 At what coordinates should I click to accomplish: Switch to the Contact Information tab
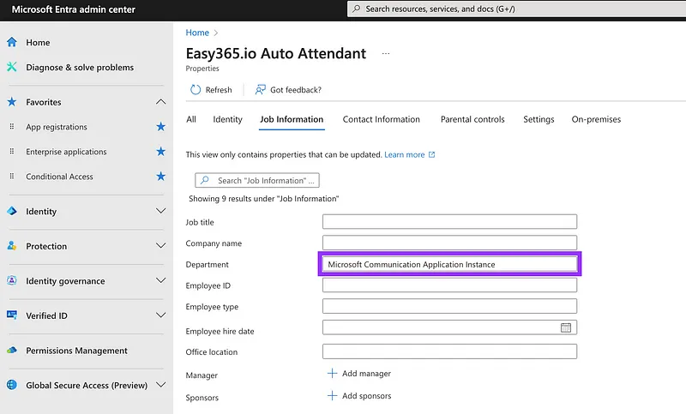pyautogui.click(x=381, y=119)
